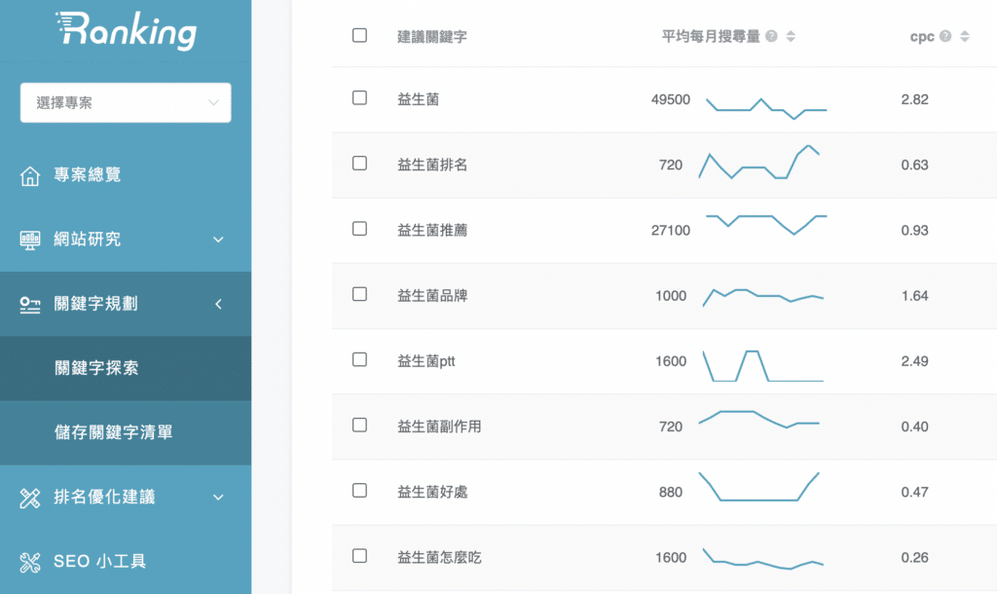Viewport: 997px width, 594px height.
Task: Click cpc value 0.26
Action: [914, 558]
